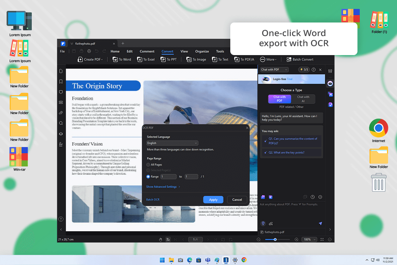Attach a file in the chat box
Image resolution: width=397 pixels, height=265 pixels.
pos(271,223)
